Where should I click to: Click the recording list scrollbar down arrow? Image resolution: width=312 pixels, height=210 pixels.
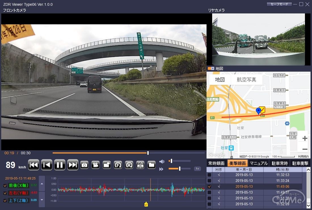308,205
